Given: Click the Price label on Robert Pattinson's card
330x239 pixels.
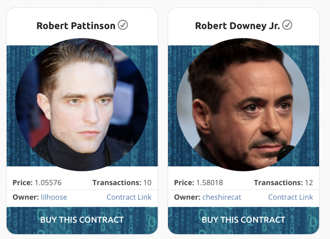Looking at the screenshot, I should click(x=23, y=183).
